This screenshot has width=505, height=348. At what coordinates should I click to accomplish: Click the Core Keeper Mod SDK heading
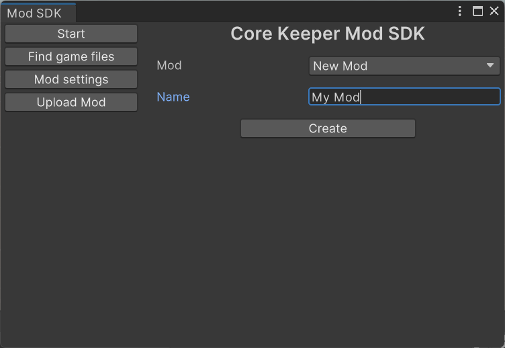pyautogui.click(x=328, y=34)
